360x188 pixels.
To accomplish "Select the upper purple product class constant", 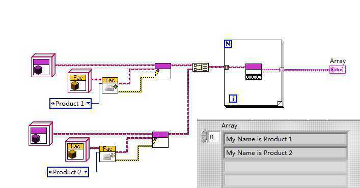I will point(43,65).
